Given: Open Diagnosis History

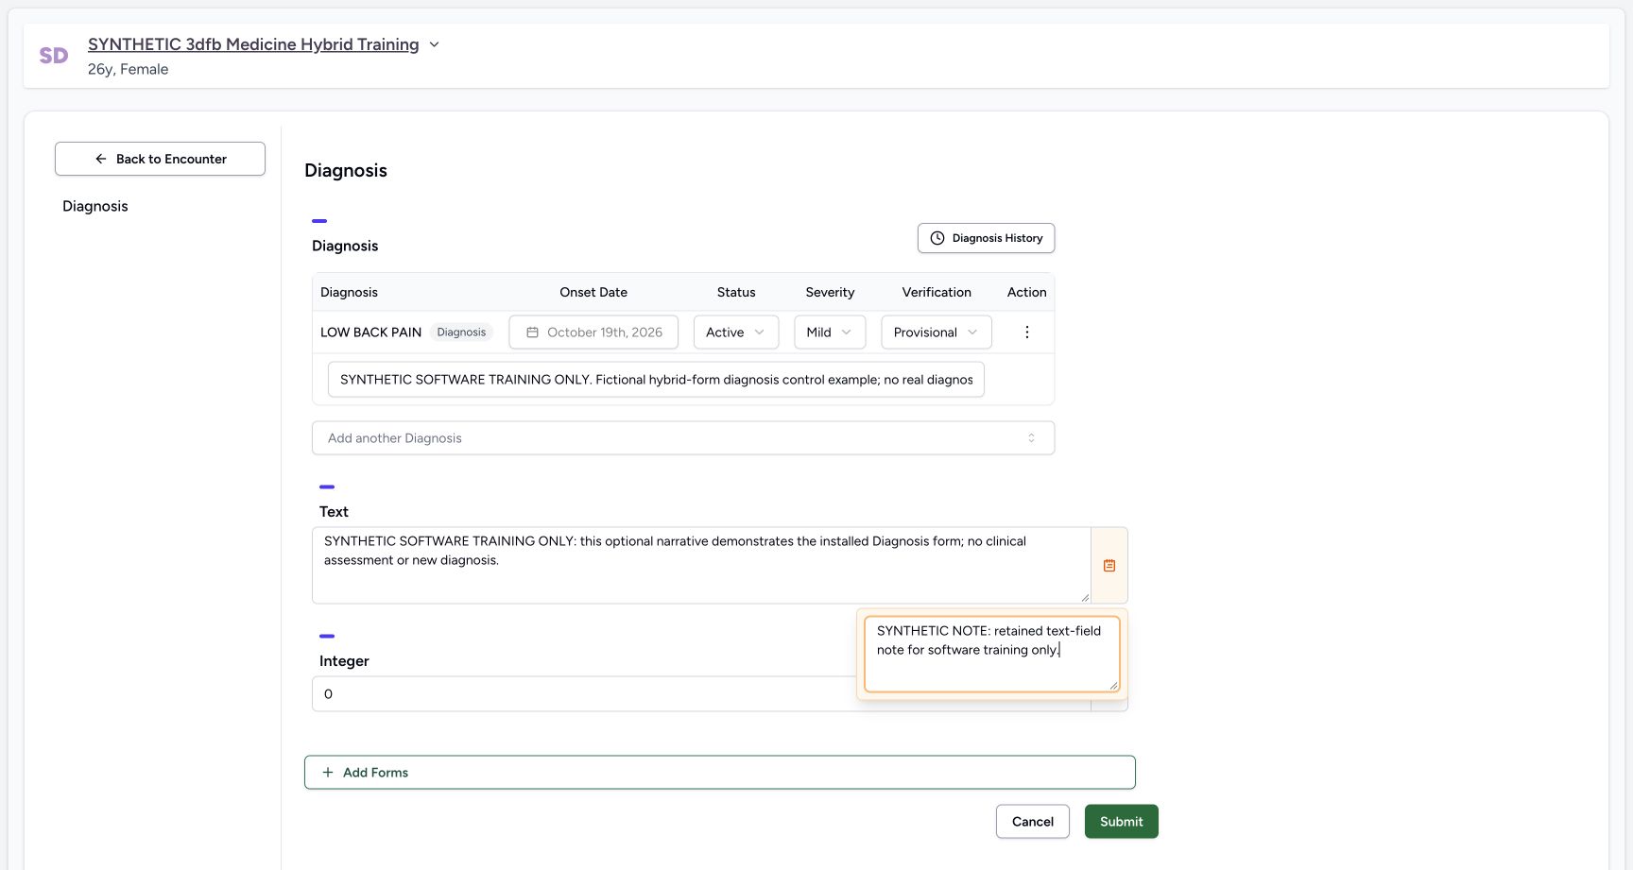Looking at the screenshot, I should click(x=986, y=238).
